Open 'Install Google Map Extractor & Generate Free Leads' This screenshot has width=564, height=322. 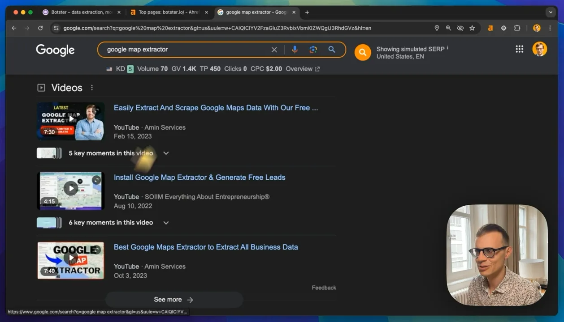point(200,178)
